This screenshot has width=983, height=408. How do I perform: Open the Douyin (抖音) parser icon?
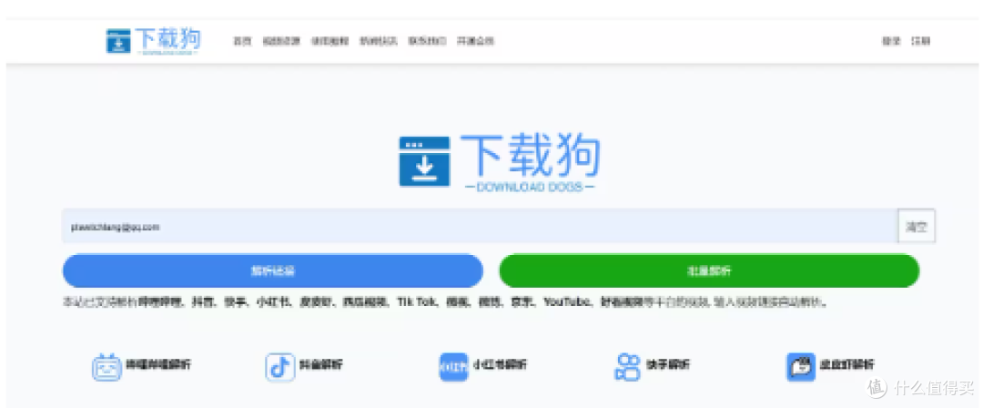tap(279, 367)
